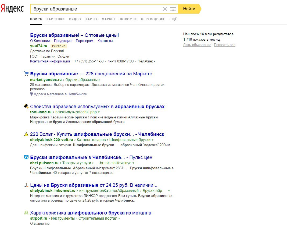Screen dimensions: 287x225
Task: Open the Ещё menu
Action: click(x=173, y=19)
